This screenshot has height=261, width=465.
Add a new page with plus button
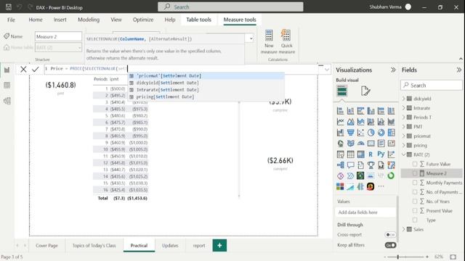pos(219,245)
